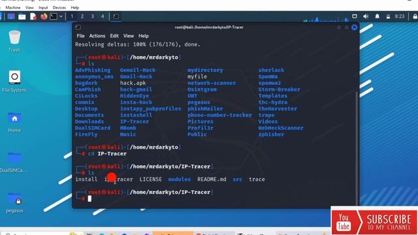Open terminal Help menu
This screenshot has width=418, height=235.
click(x=144, y=36)
